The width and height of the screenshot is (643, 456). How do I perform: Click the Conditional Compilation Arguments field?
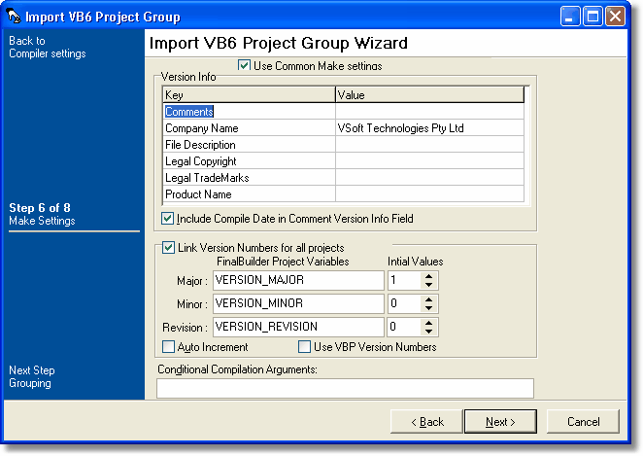click(x=345, y=388)
